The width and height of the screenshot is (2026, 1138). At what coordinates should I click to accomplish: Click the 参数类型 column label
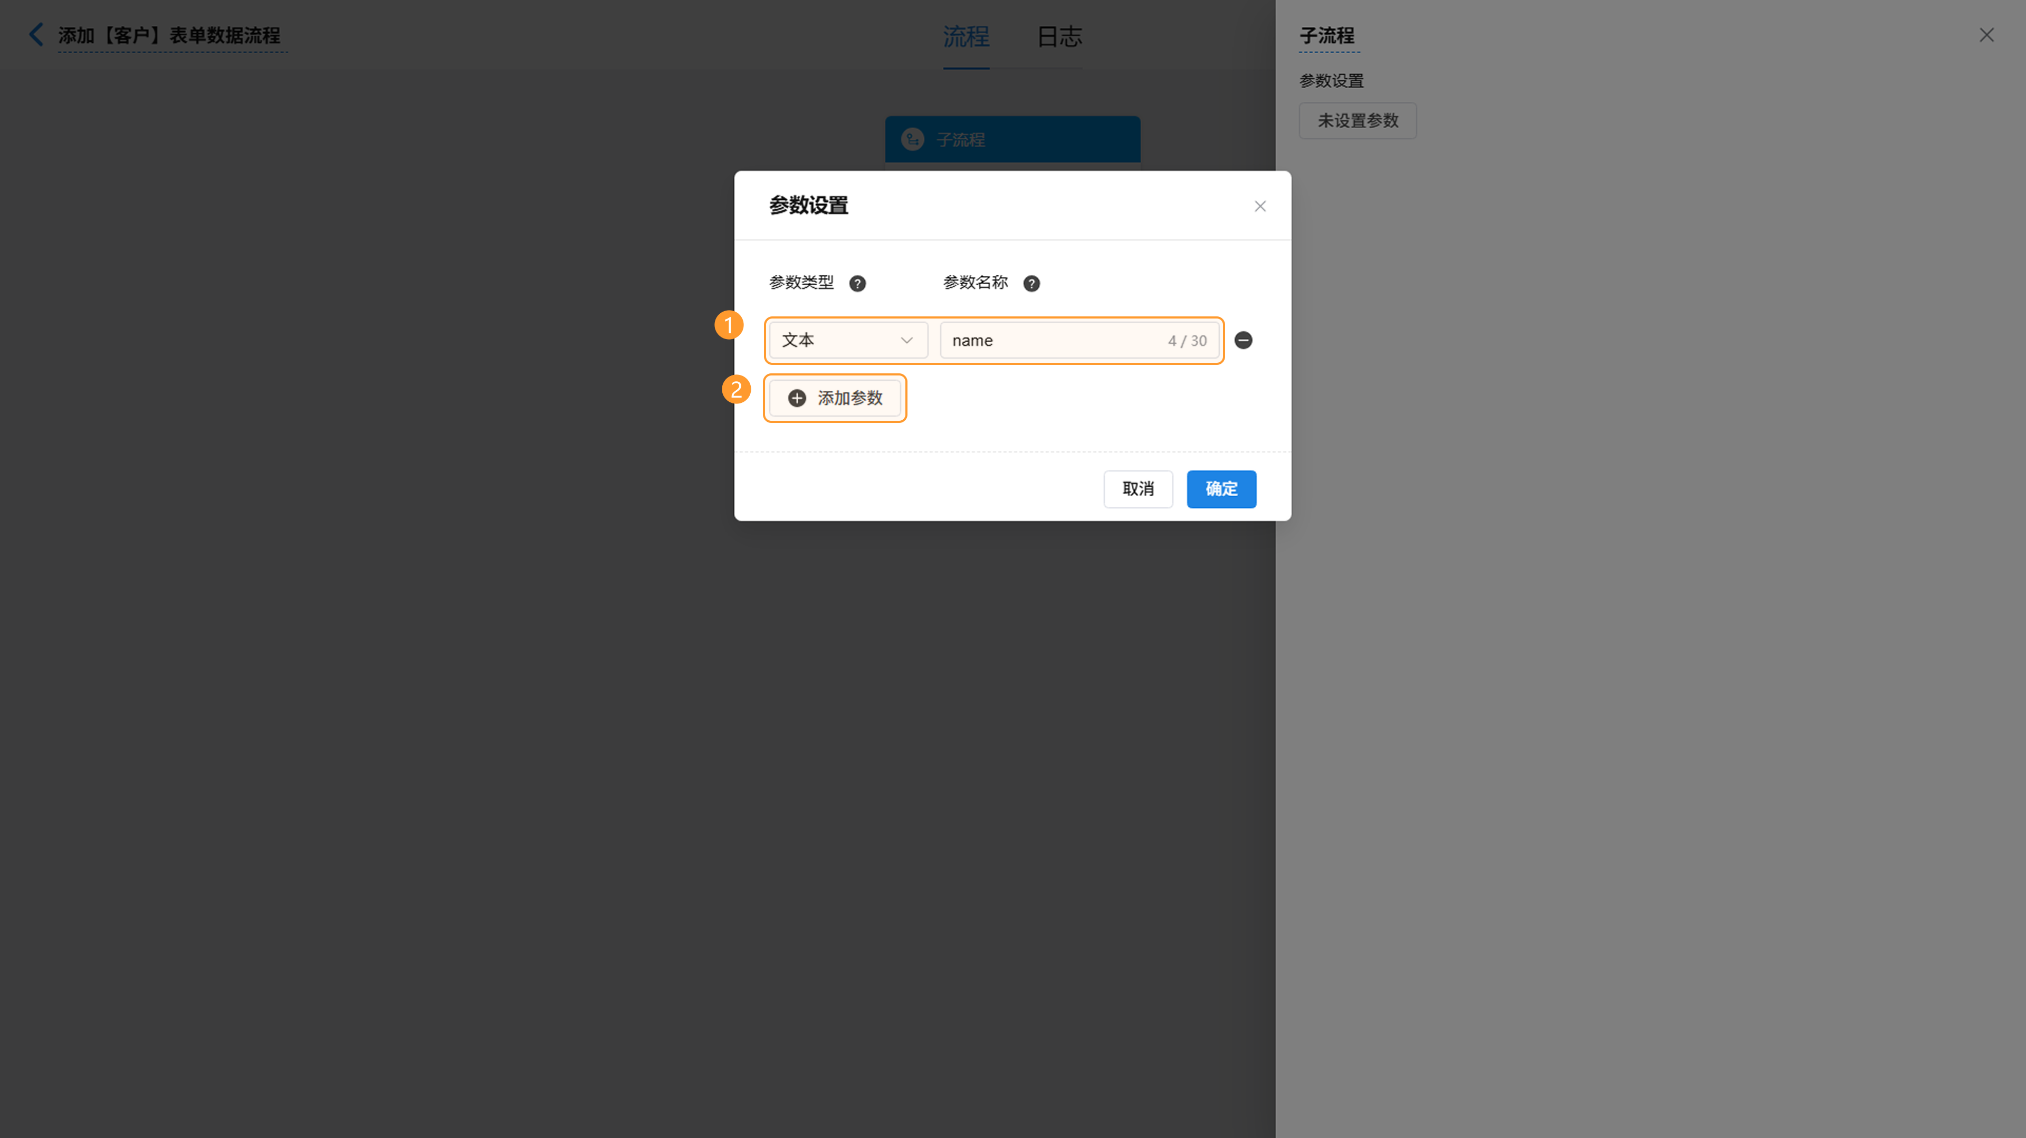[801, 282]
